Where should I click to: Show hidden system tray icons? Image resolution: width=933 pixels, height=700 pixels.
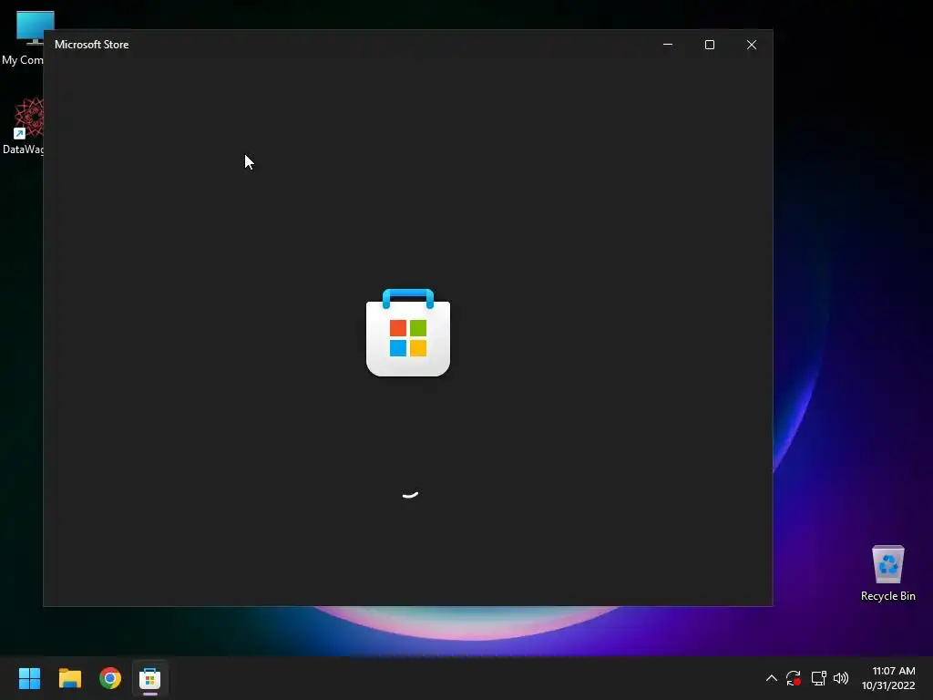(x=771, y=678)
